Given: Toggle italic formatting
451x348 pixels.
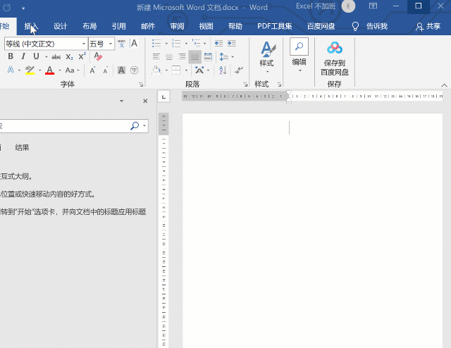Looking at the screenshot, I should 23,56.
